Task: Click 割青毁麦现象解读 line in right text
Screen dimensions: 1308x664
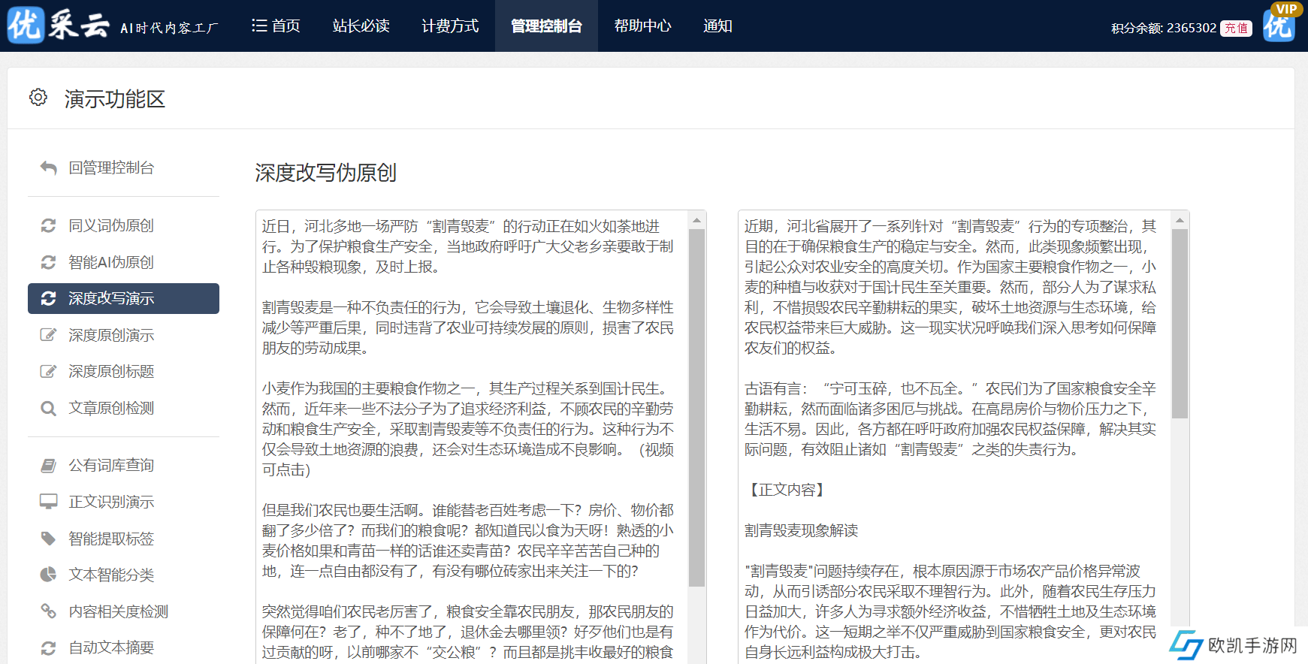Action: [x=802, y=530]
